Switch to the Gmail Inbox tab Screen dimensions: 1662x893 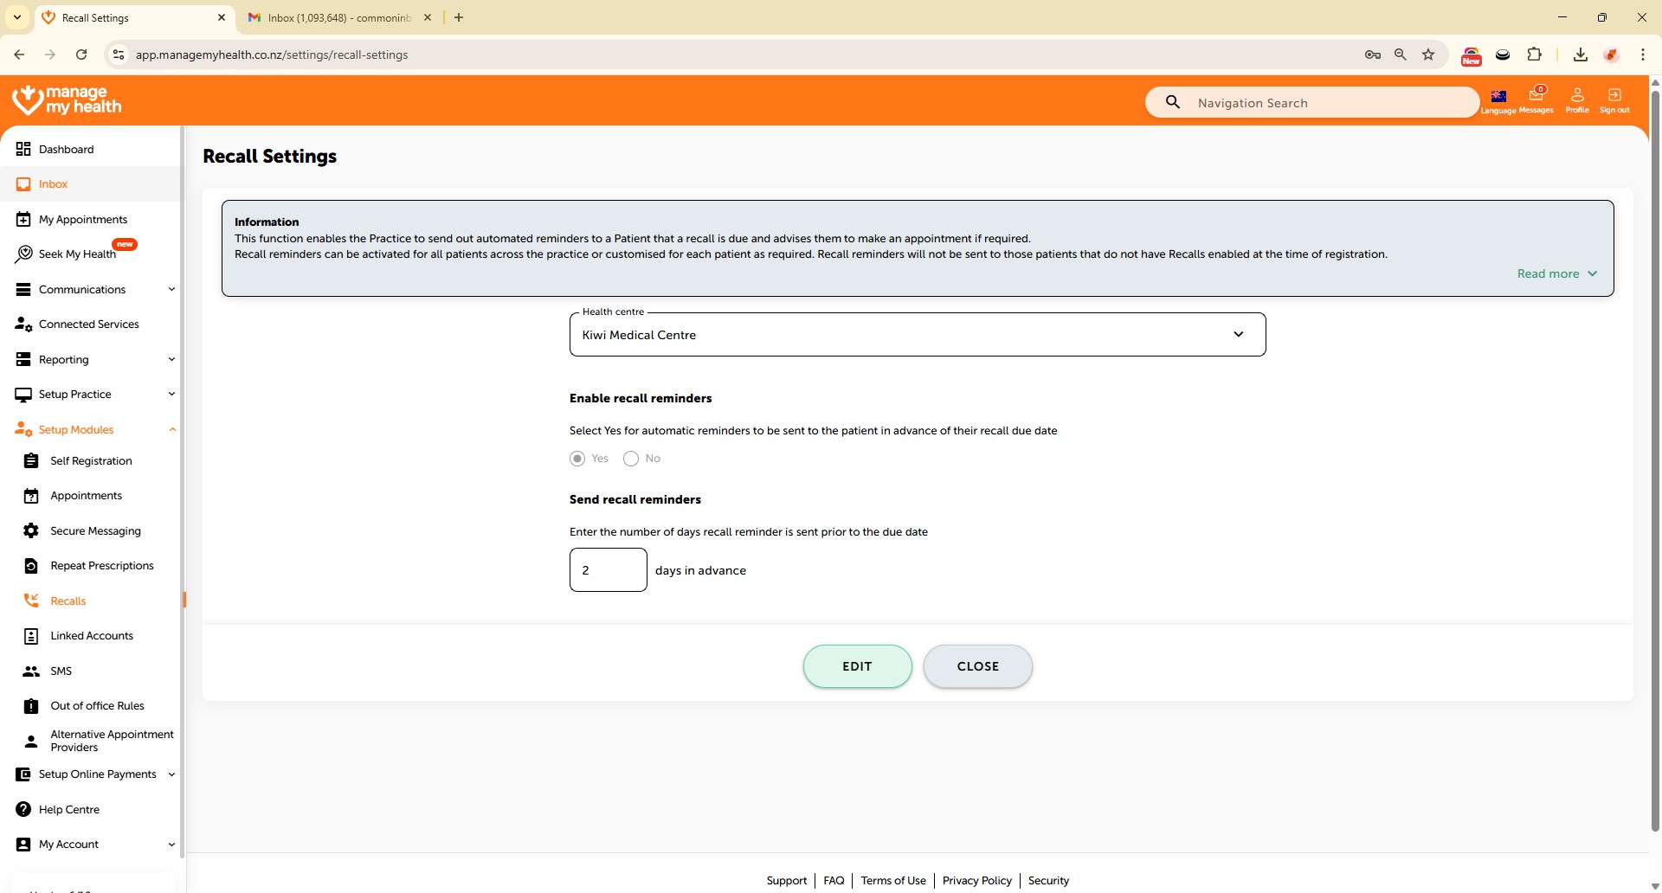coord(338,17)
